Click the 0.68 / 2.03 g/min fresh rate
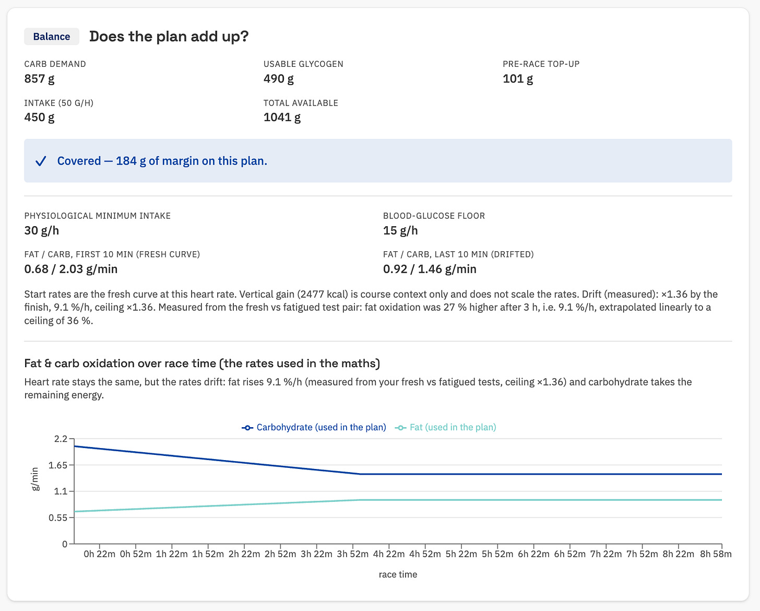760x611 pixels. 71,269
